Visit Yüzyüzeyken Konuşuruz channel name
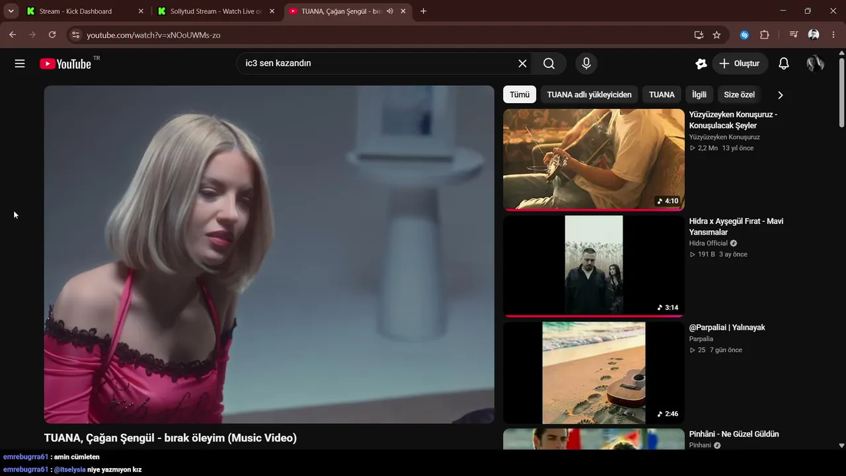Screen dimensions: 846x476 coord(724,137)
